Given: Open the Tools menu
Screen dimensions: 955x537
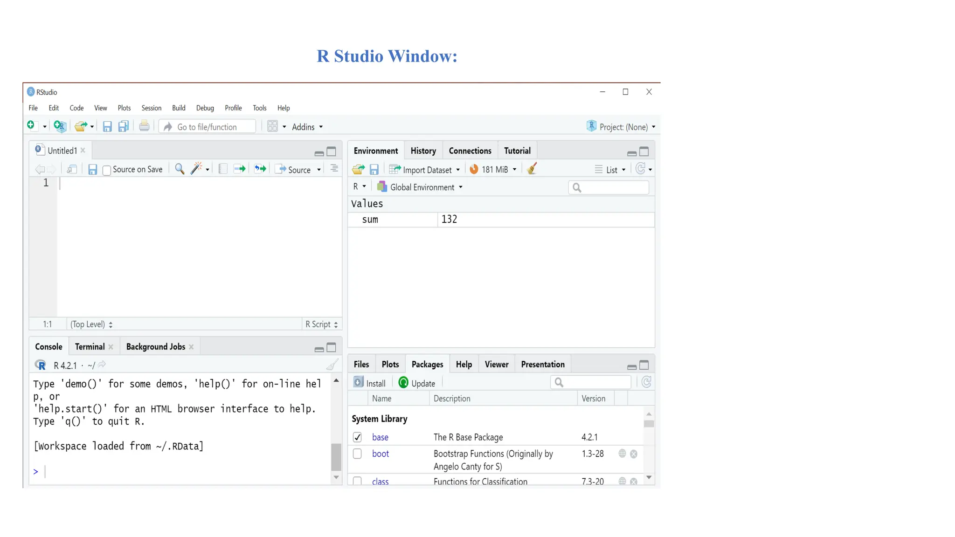Looking at the screenshot, I should tap(260, 108).
